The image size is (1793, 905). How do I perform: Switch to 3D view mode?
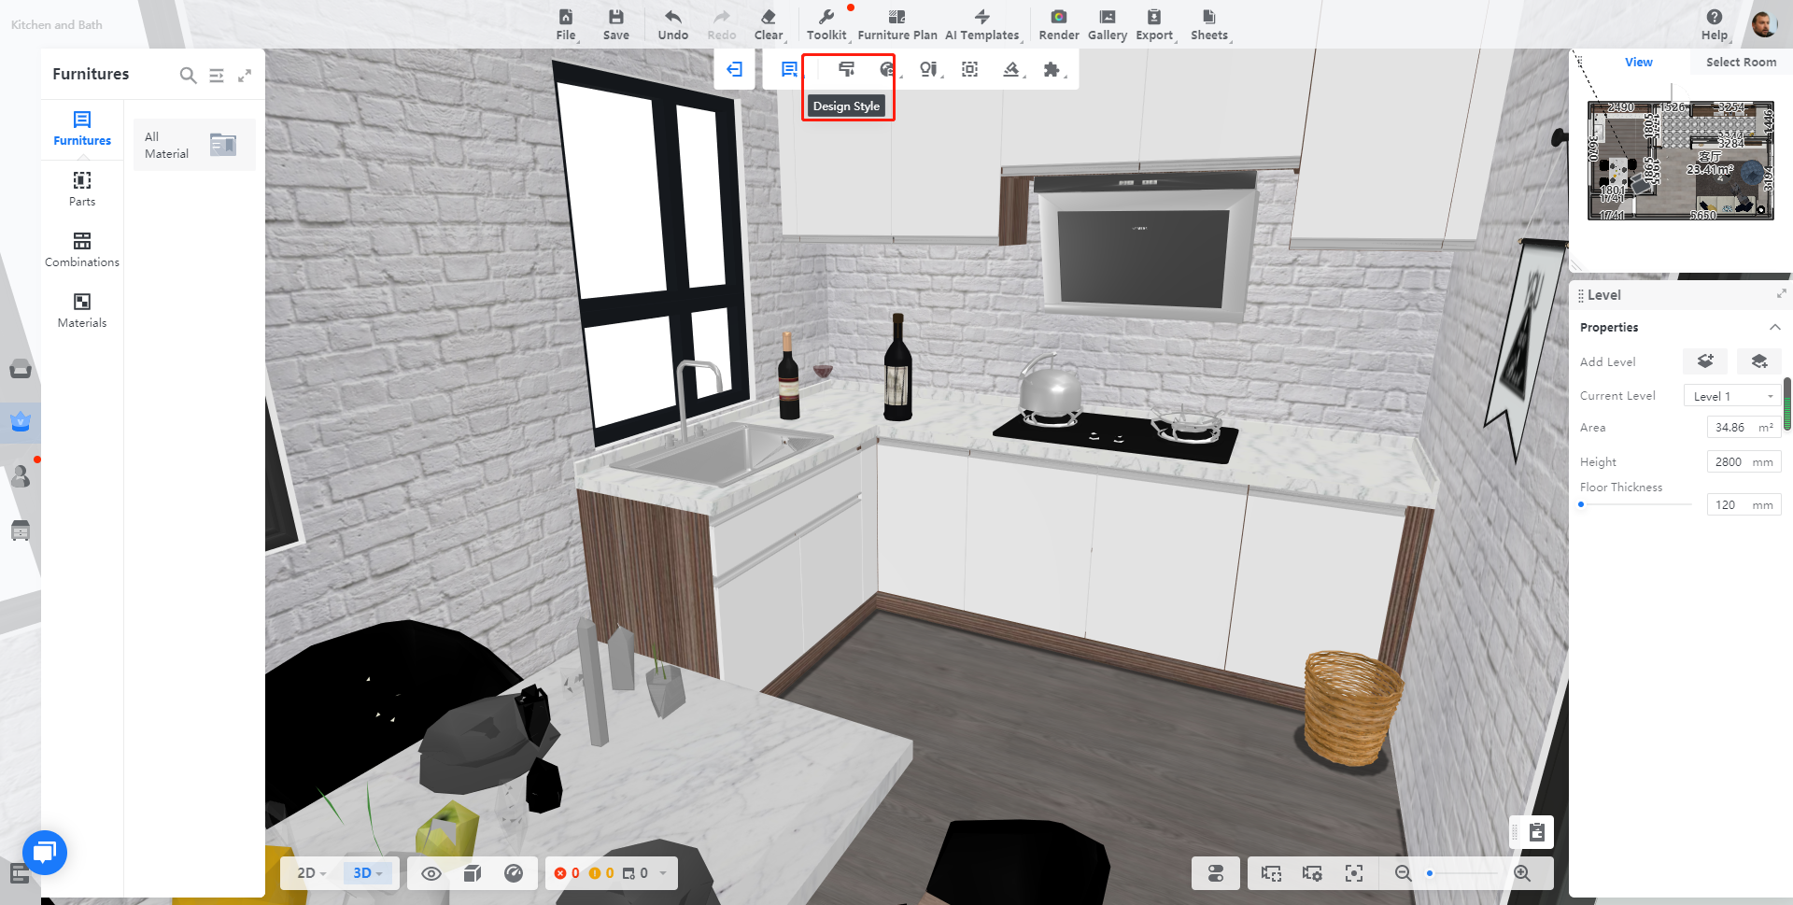tap(367, 873)
